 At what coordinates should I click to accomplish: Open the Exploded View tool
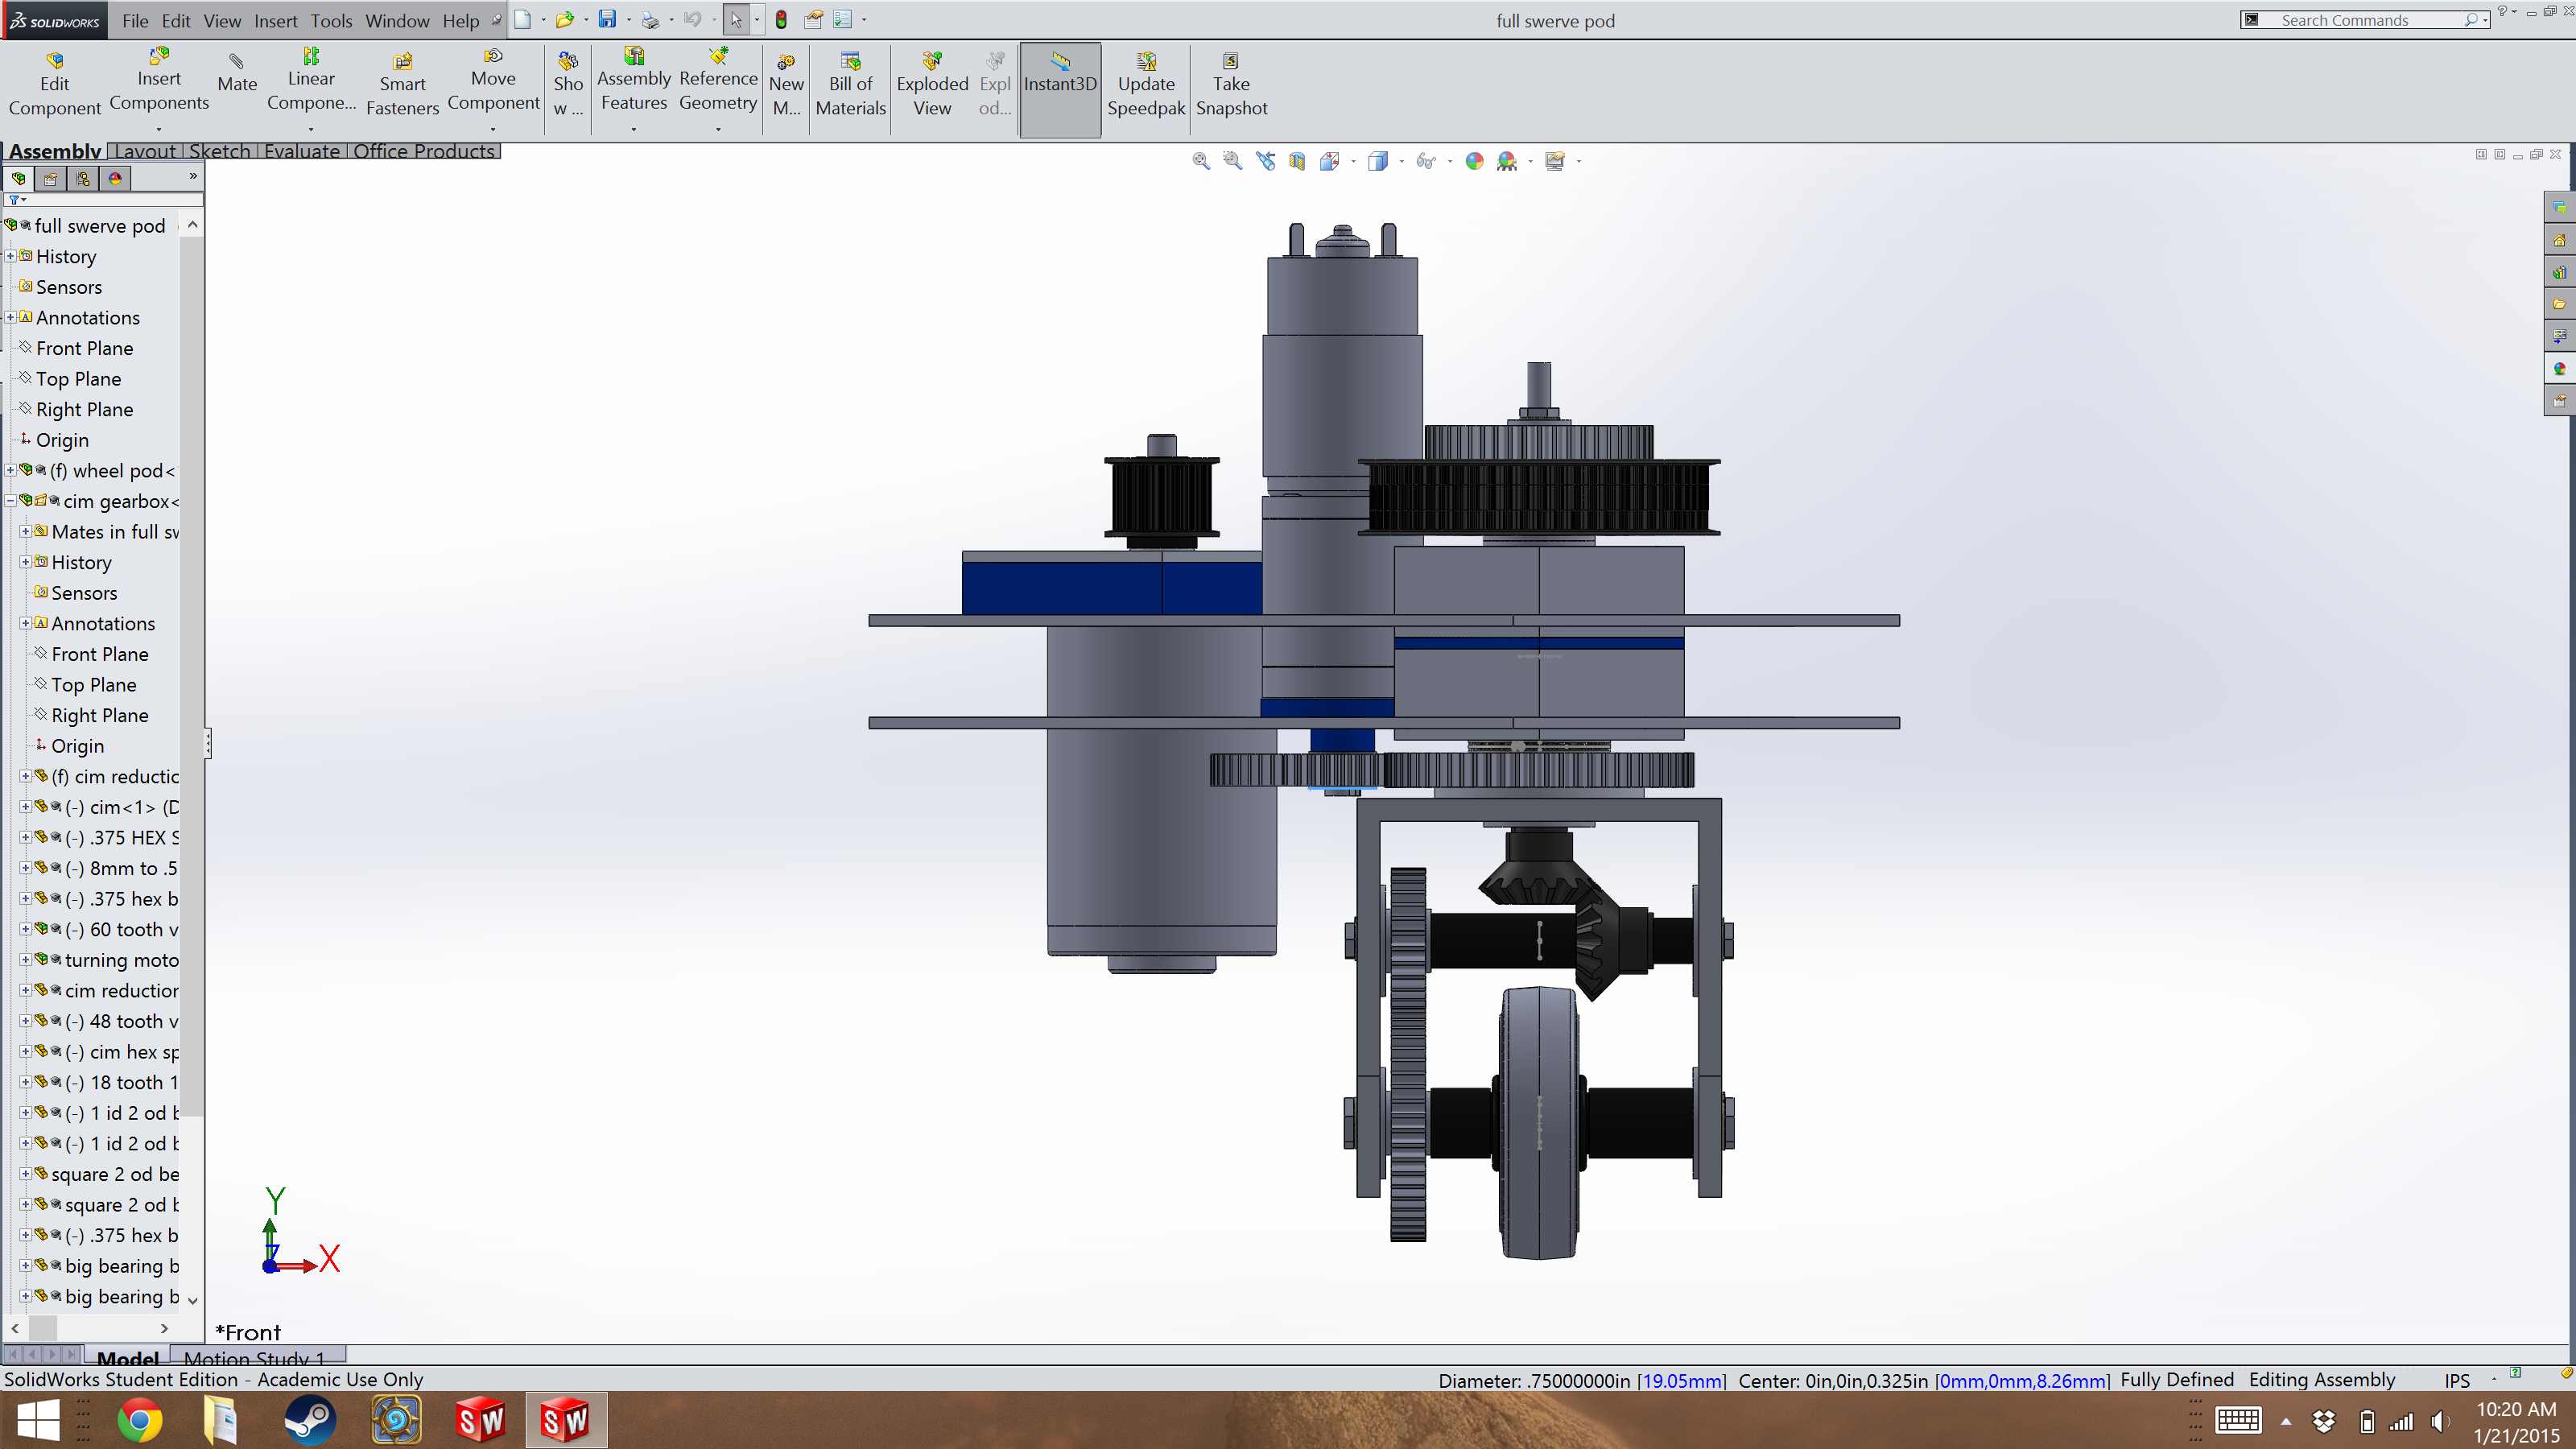tap(932, 85)
